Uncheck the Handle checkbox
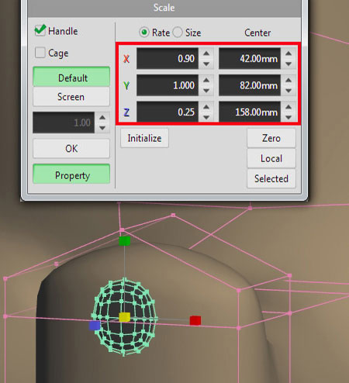Screen dimensions: 349x383 40,30
